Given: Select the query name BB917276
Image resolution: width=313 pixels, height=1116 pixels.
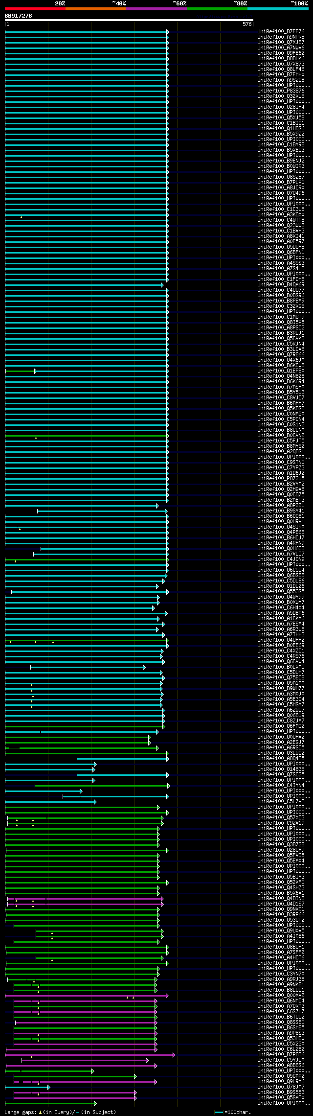Looking at the screenshot, I should (x=19, y=16).
